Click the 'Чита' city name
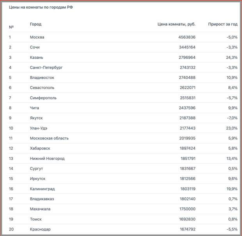This screenshot has width=242, height=236. click(35, 108)
